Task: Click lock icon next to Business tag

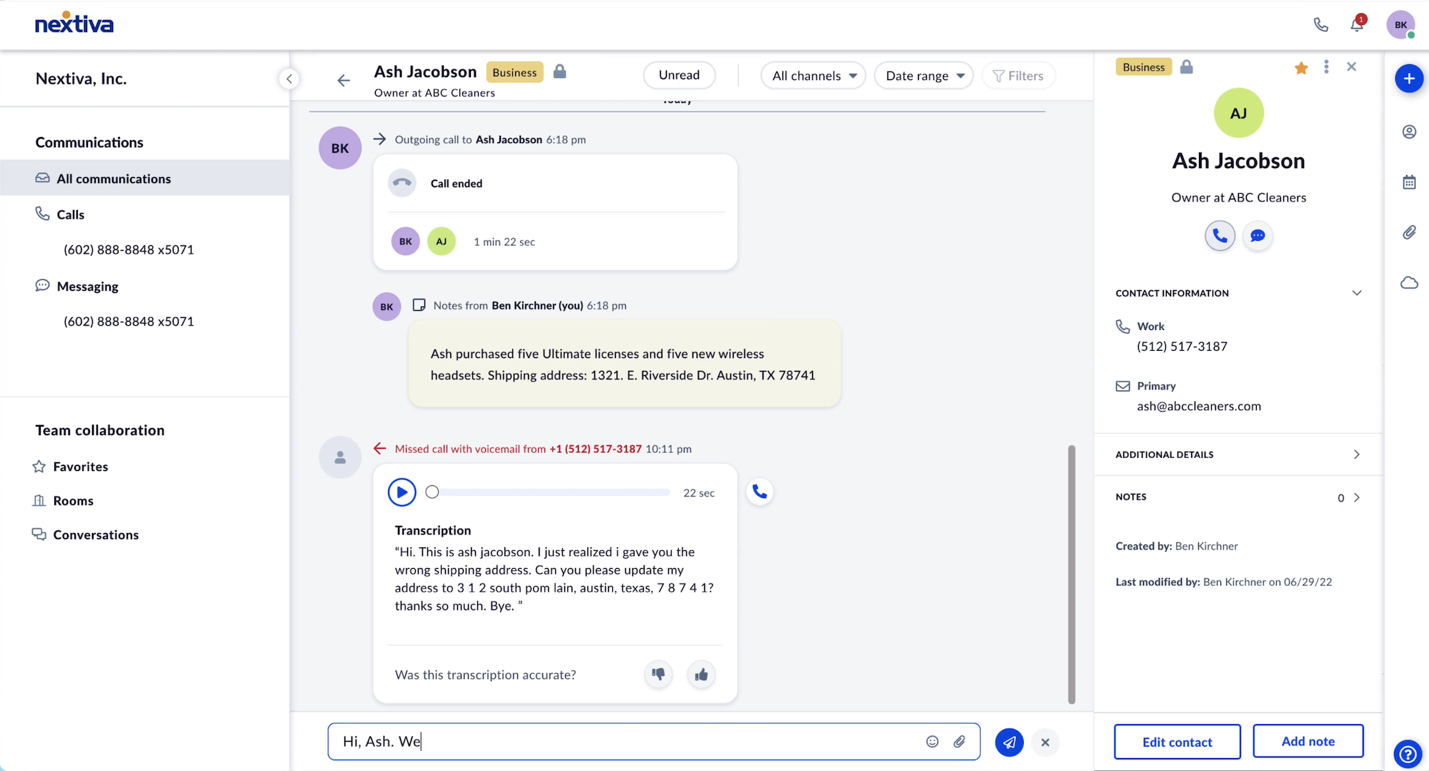Action: [559, 71]
